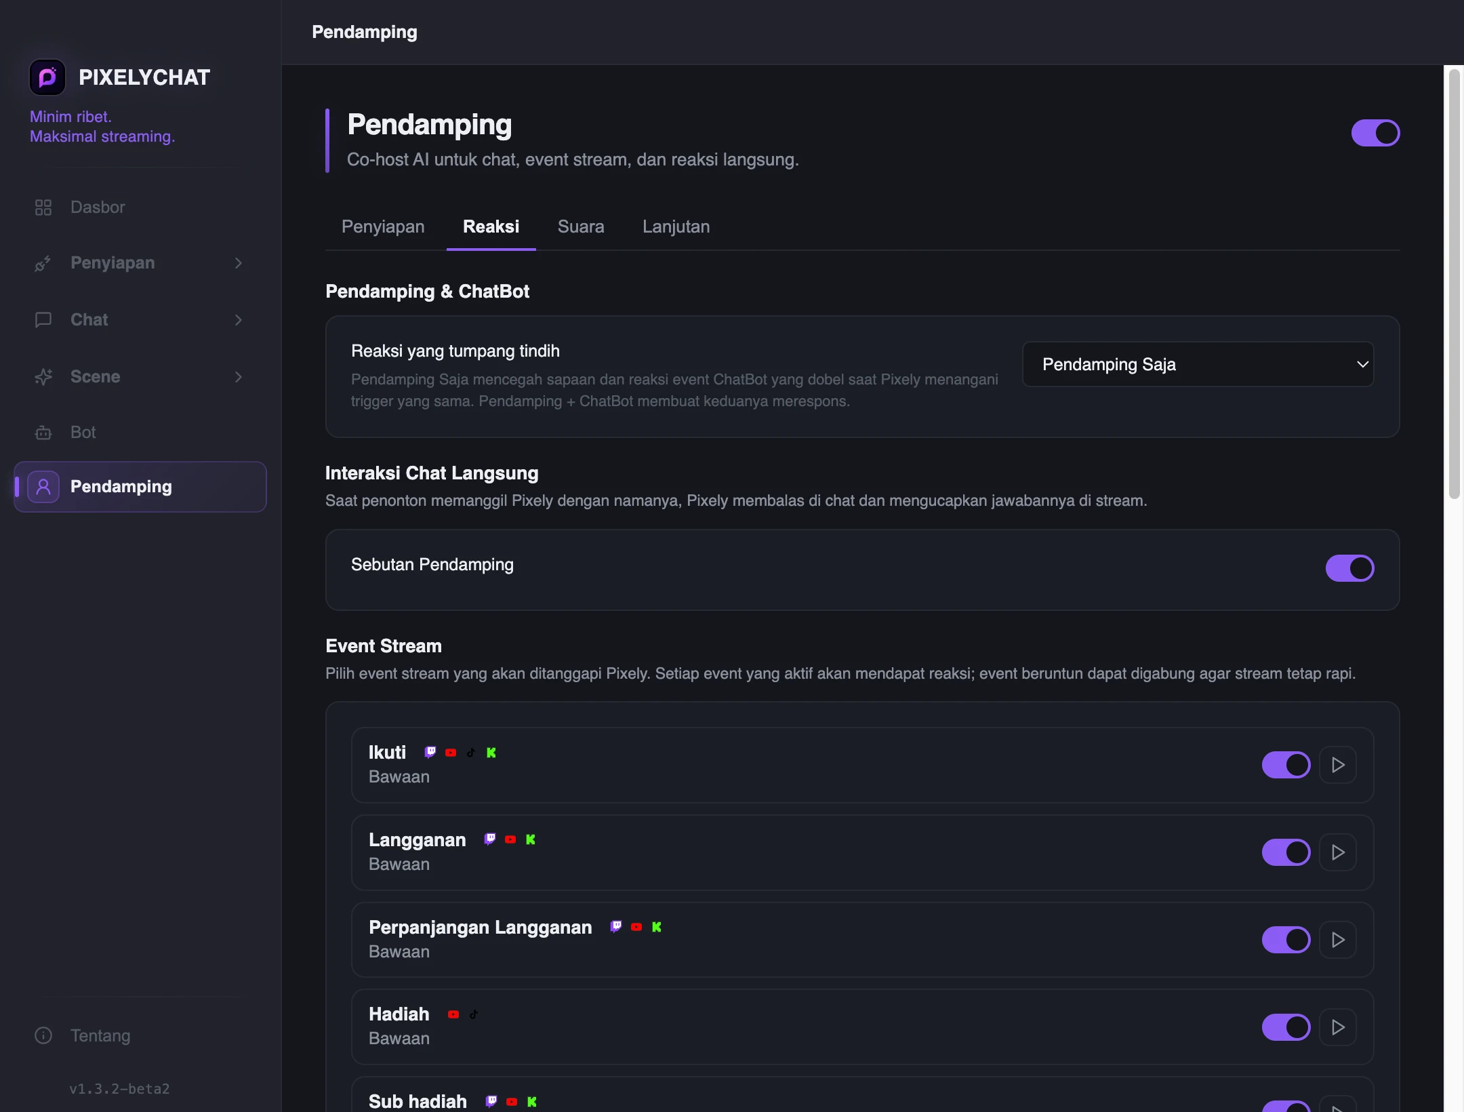Viewport: 1464px width, 1112px height.
Task: Turn off the main Pendamping toggle
Action: point(1375,133)
